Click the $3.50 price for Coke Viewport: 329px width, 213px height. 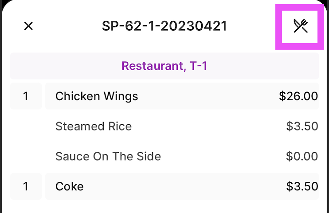[x=302, y=186]
